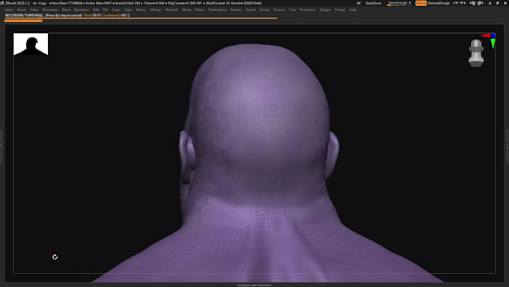
Task: Open the Light menu
Action: click(128, 10)
